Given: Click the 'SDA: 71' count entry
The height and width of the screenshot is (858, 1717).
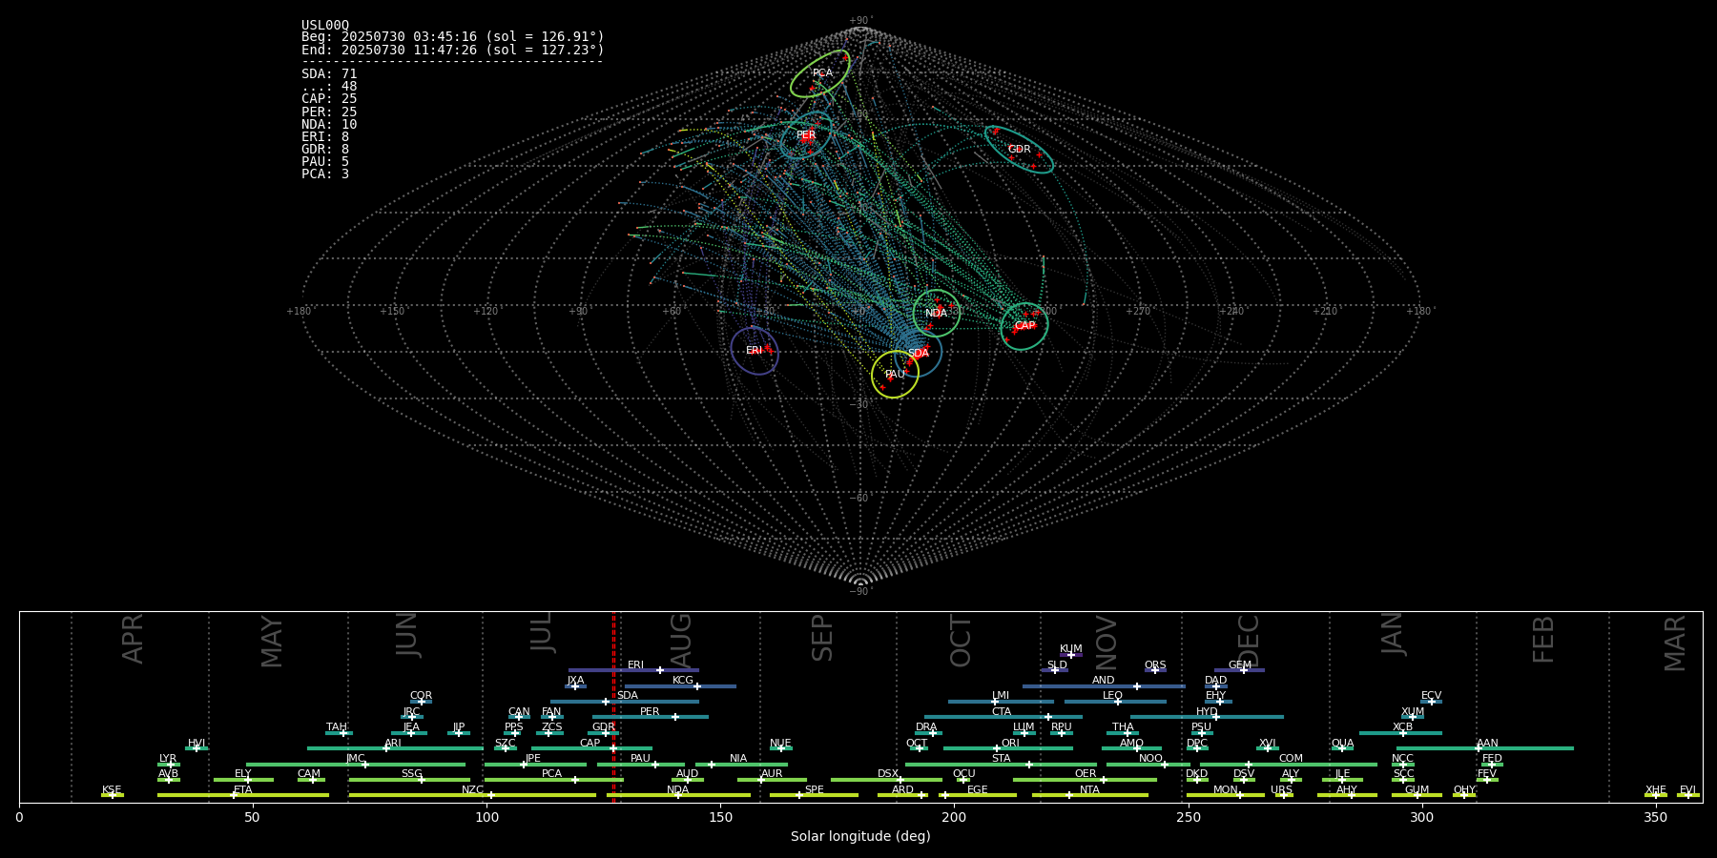Looking at the screenshot, I should tap(329, 74).
